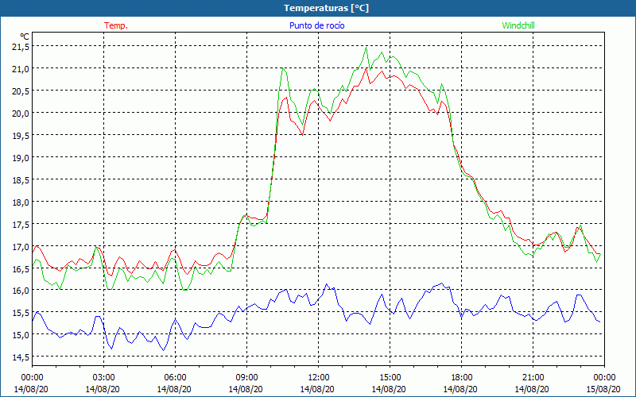Select the green 'Windchill' legend label
The height and width of the screenshot is (397, 636).
click(518, 25)
